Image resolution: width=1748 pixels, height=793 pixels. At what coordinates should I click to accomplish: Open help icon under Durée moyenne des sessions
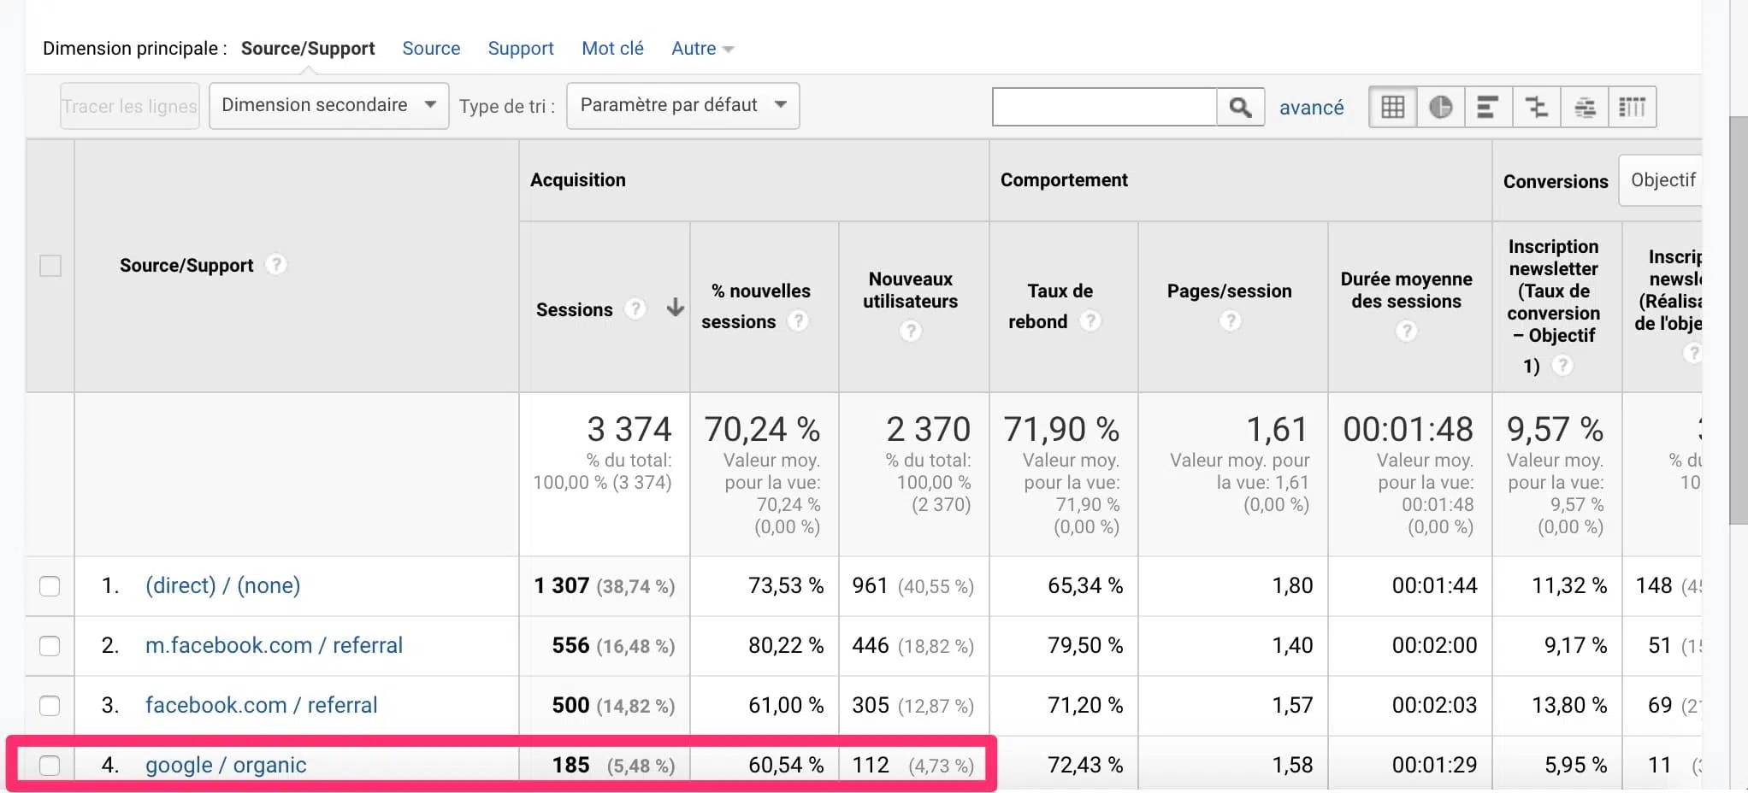pyautogui.click(x=1407, y=331)
